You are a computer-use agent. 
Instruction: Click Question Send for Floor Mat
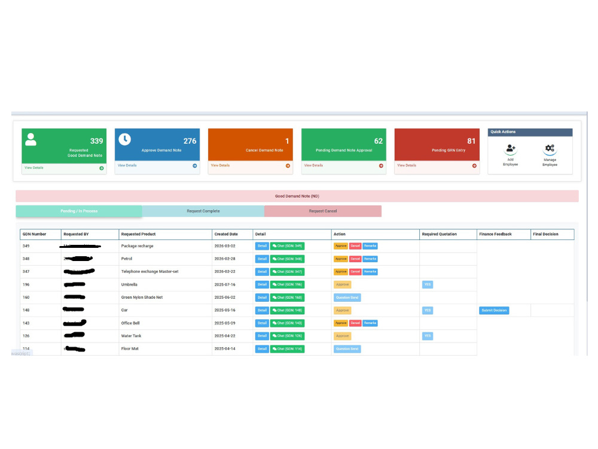347,349
